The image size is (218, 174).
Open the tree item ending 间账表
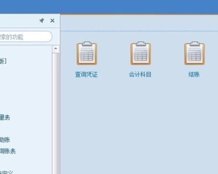[7, 151]
